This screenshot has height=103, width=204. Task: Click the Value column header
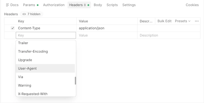[107, 21]
